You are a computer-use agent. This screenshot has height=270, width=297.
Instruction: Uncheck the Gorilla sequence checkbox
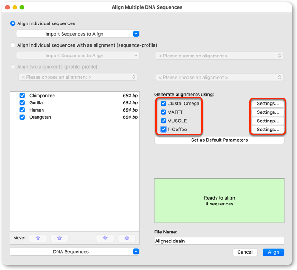(x=22, y=102)
